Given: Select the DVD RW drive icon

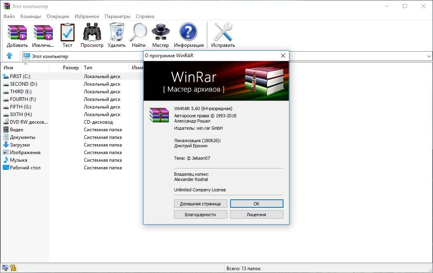Looking at the screenshot, I should (6, 122).
